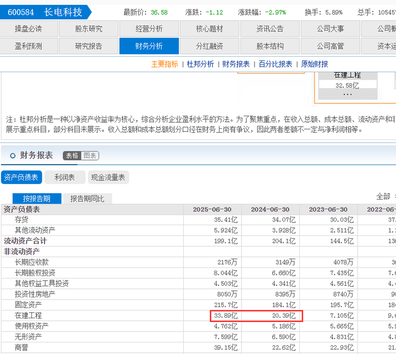The width and height of the screenshot is (396, 354).
Task: Click latest price 36.58
Action: [x=159, y=13]
